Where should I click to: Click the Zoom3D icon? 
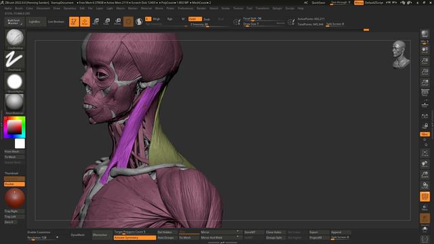click(425, 175)
